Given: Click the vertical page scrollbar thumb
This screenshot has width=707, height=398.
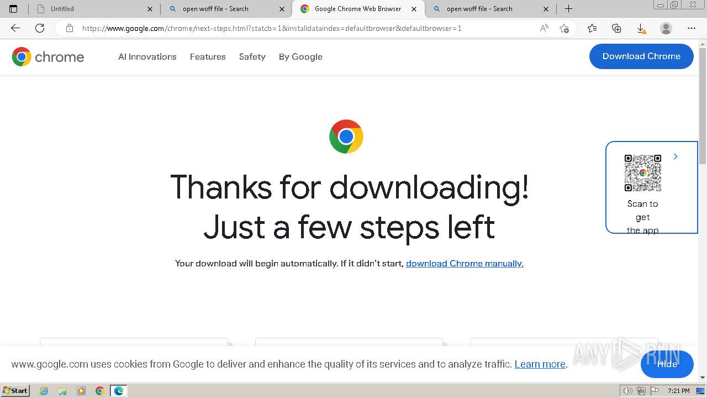Looking at the screenshot, I should click(703, 105).
